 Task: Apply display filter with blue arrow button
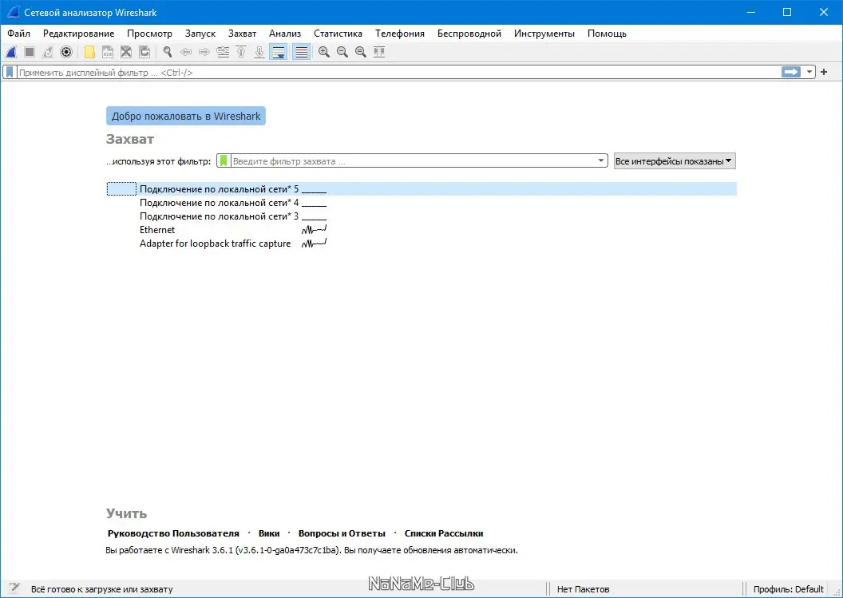pos(791,72)
